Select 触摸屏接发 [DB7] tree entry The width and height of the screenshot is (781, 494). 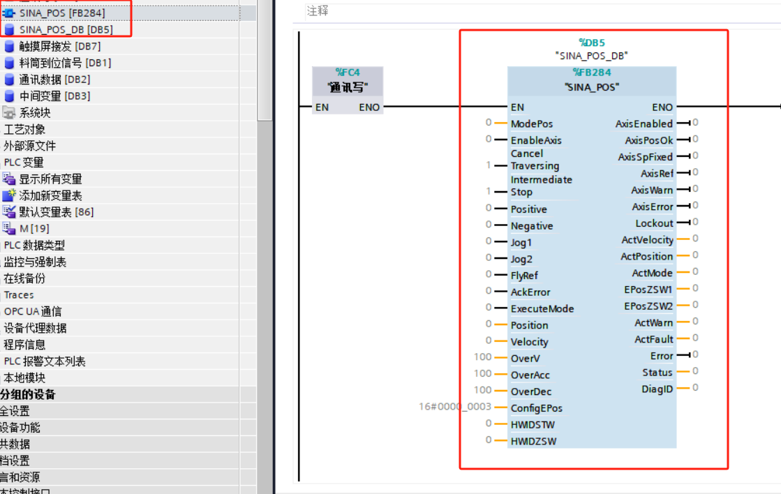(60, 46)
